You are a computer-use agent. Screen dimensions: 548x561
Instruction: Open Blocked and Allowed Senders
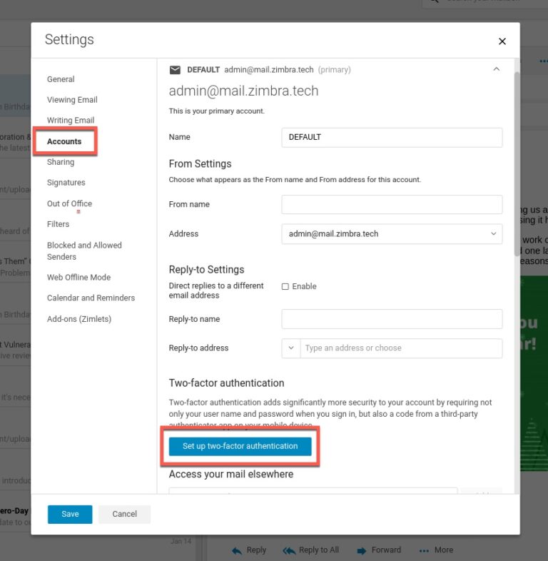click(84, 251)
